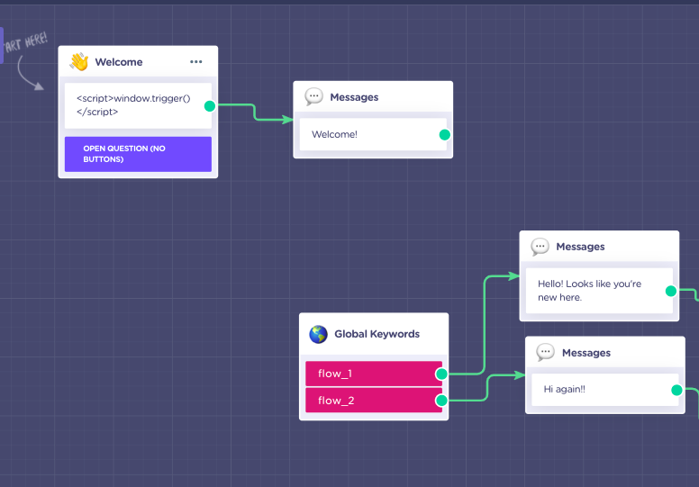Image resolution: width=699 pixels, height=487 pixels.
Task: Open the Welcome block three-dot menu
Action: coord(196,62)
